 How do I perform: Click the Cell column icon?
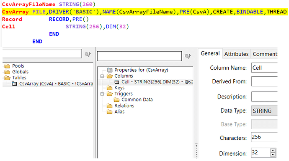(x=117, y=82)
